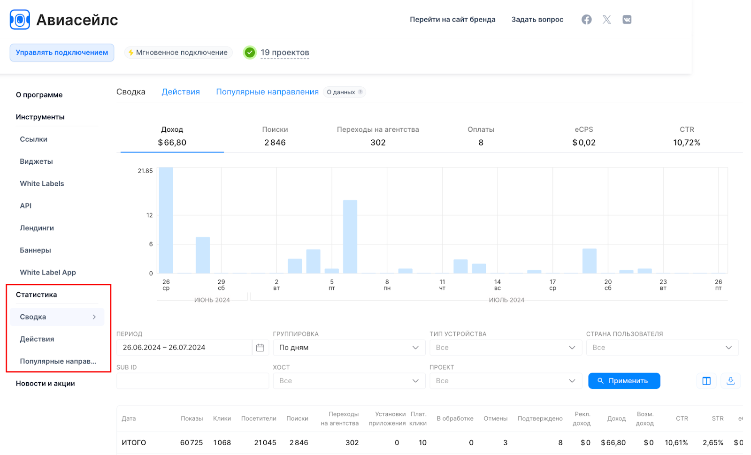Image resolution: width=751 pixels, height=455 pixels.
Task: Click the Отмены column header
Action: [x=496, y=418]
